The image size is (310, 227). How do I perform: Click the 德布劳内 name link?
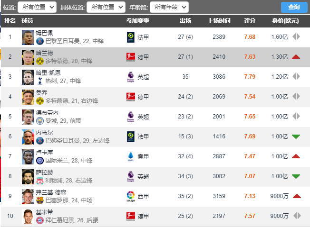coord(47,112)
